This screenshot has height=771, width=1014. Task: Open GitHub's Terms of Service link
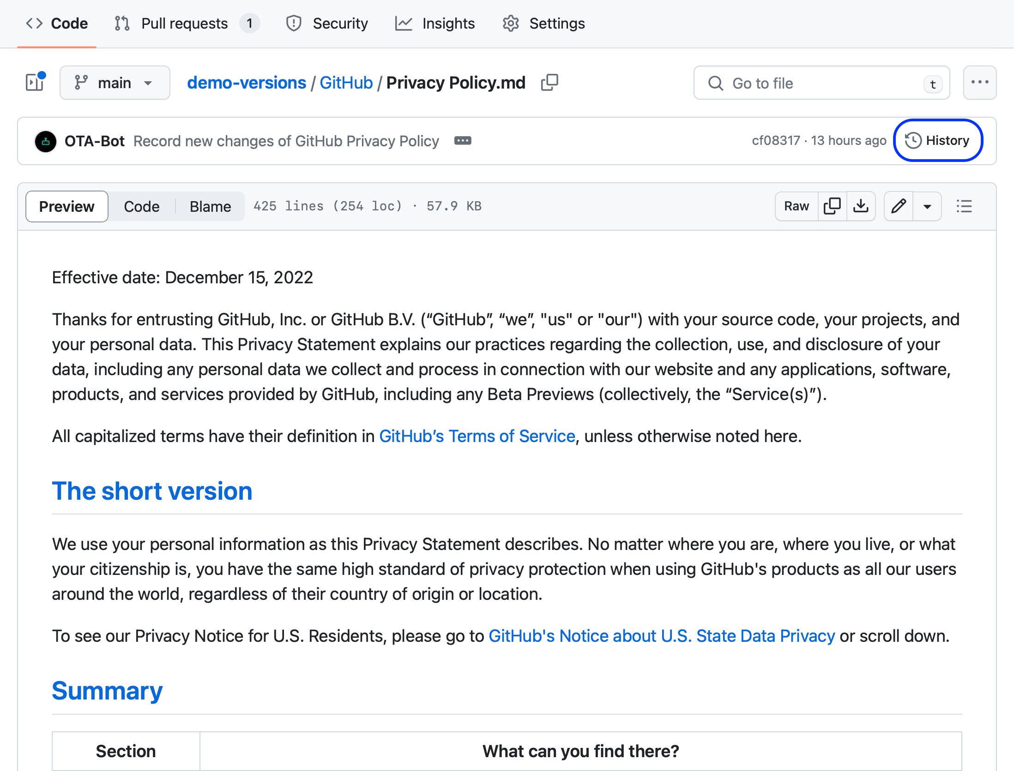tap(477, 436)
